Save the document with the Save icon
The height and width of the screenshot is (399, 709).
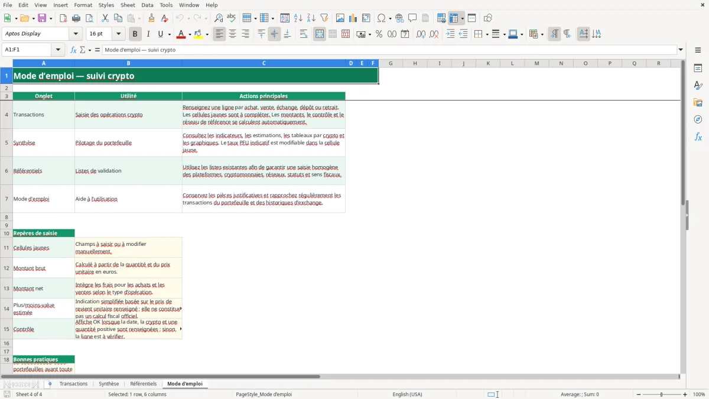(42, 18)
